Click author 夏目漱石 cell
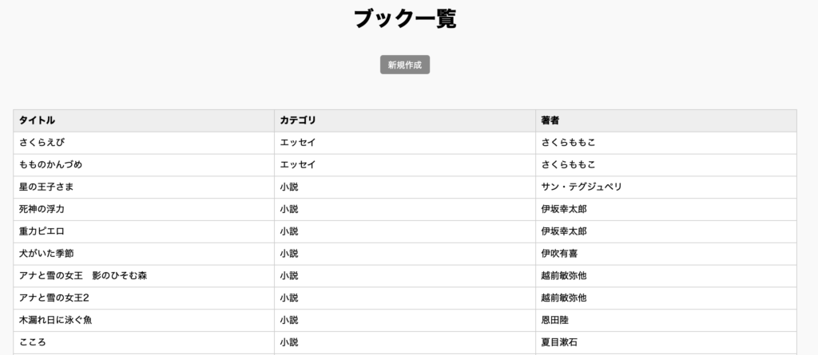This screenshot has width=818, height=355. click(x=666, y=342)
